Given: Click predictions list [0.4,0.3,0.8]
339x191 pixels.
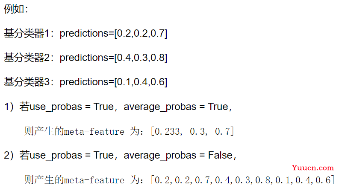Looking at the screenshot, I should click(x=141, y=58).
